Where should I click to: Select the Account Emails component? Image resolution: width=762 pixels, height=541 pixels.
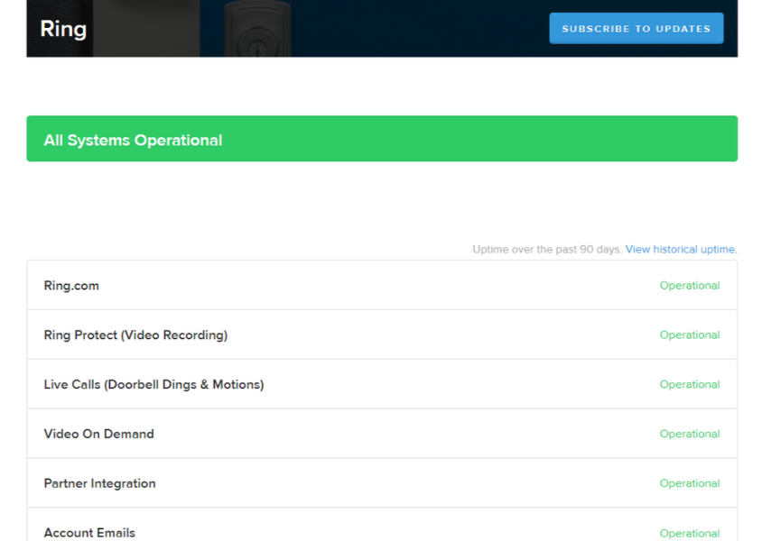89,533
